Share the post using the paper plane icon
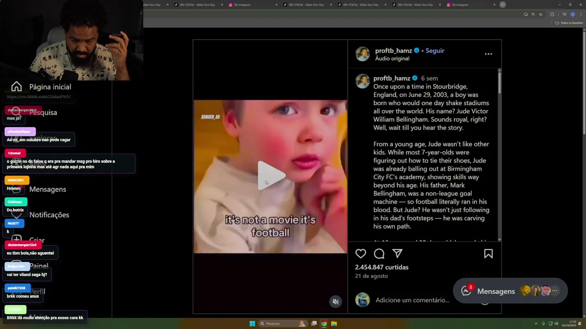Viewport: 586px width, 329px height. click(x=397, y=254)
